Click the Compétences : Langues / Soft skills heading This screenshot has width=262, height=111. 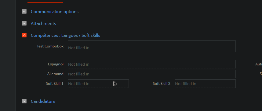(x=65, y=36)
